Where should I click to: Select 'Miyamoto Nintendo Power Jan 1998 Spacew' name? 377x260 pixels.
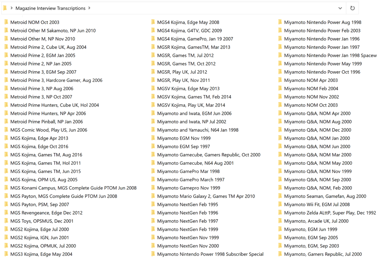click(x=330, y=56)
